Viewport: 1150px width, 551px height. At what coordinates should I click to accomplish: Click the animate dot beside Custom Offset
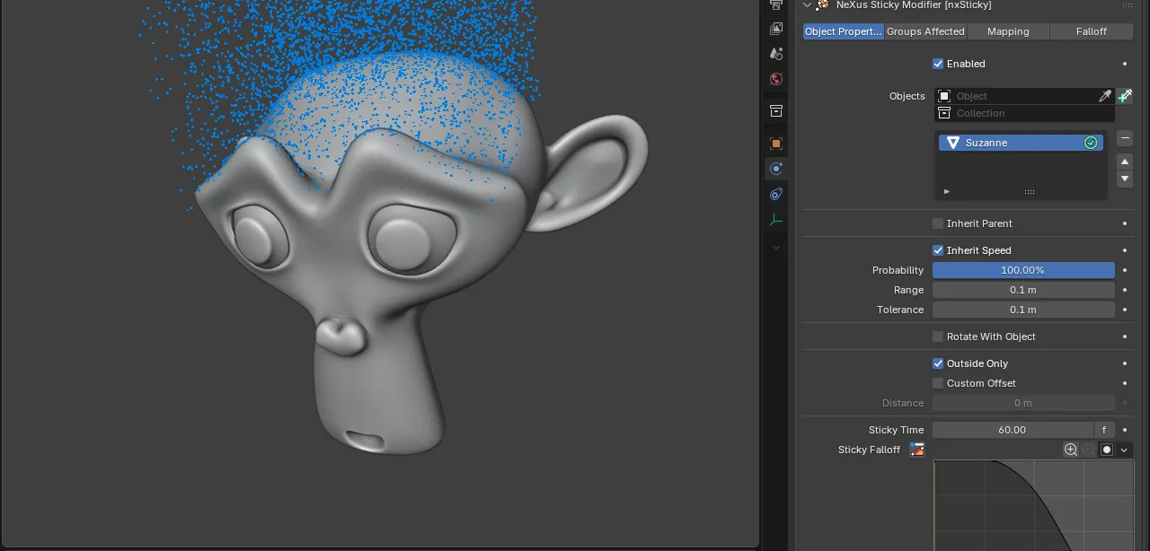coord(1125,383)
